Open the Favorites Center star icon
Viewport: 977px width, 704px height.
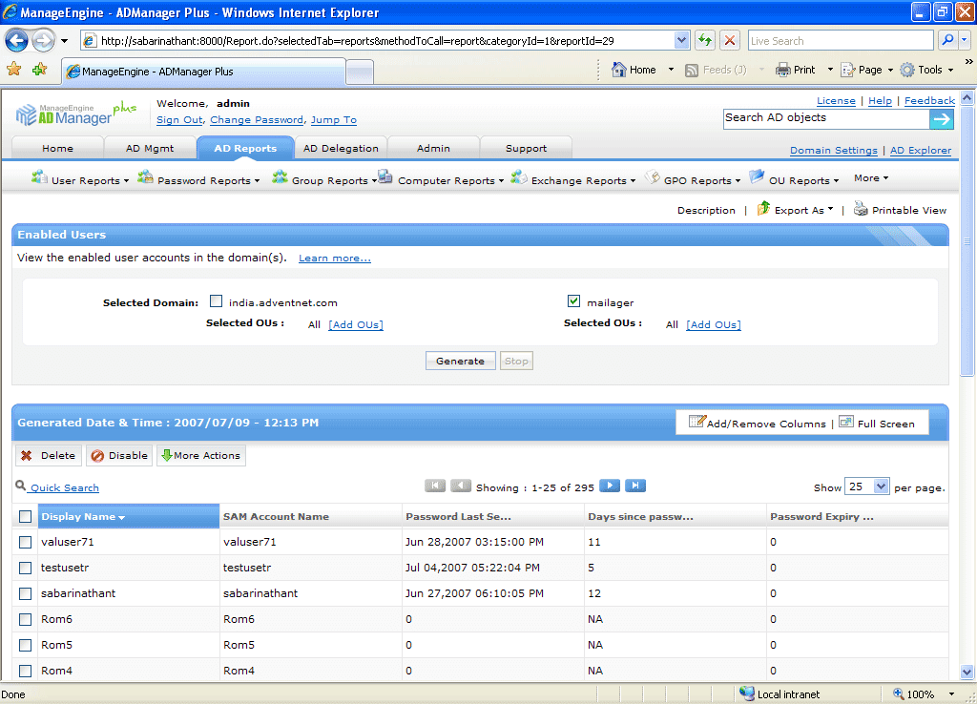click(13, 69)
